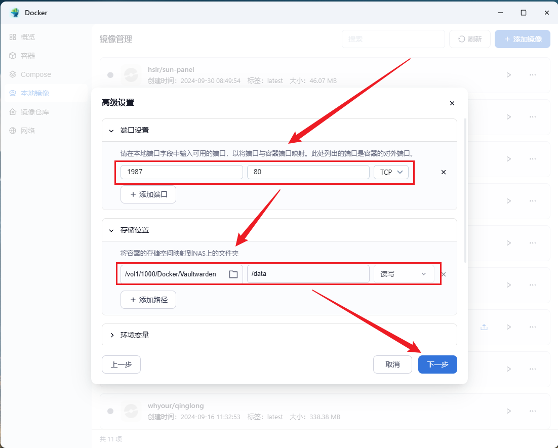The width and height of the screenshot is (558, 448).
Task: Open the TCP protocol dropdown
Action: point(391,172)
